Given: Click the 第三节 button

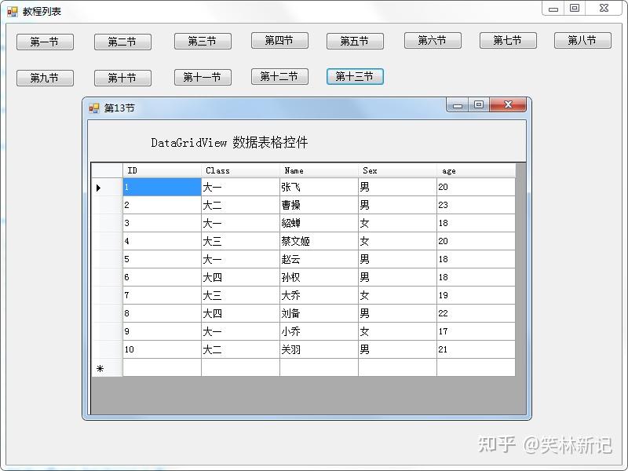Looking at the screenshot, I should (203, 41).
